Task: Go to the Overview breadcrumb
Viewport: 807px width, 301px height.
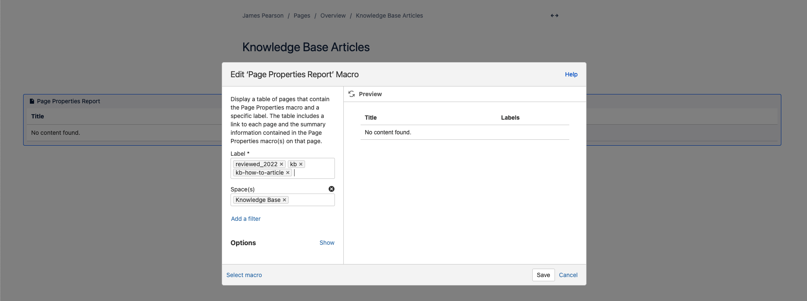Action: click(333, 16)
